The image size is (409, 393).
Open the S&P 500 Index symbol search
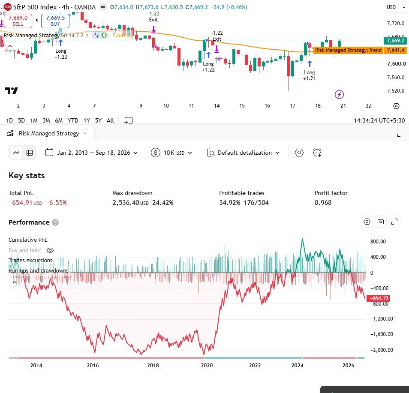[54, 7]
